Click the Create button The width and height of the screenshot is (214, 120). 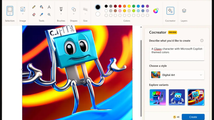pos(193,117)
